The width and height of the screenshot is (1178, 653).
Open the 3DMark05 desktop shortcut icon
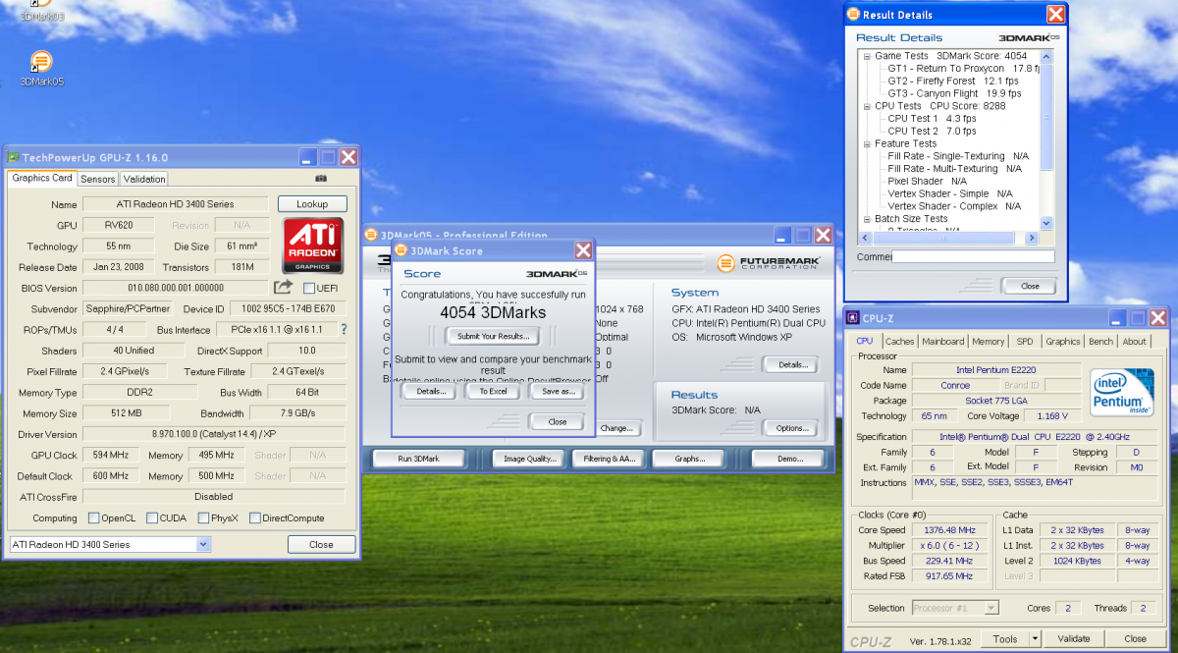(41, 63)
